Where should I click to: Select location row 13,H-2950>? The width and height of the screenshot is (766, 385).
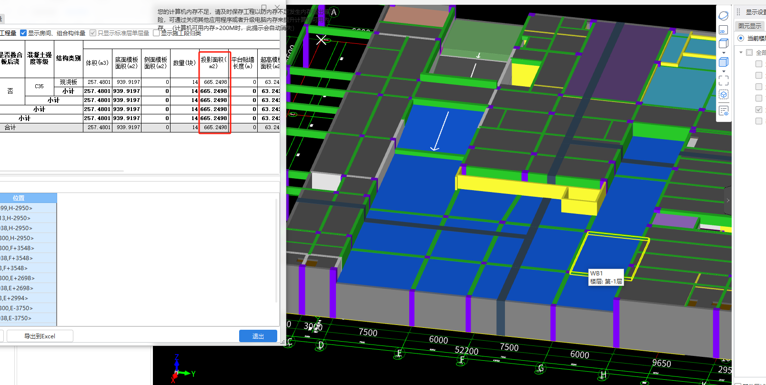pos(28,218)
